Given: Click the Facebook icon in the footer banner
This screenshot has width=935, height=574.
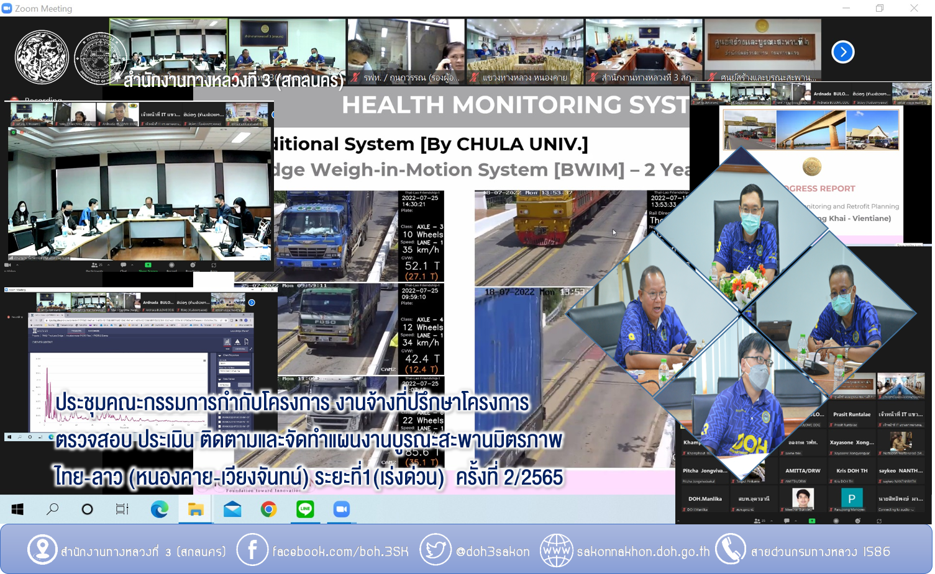Looking at the screenshot, I should coord(252,550).
